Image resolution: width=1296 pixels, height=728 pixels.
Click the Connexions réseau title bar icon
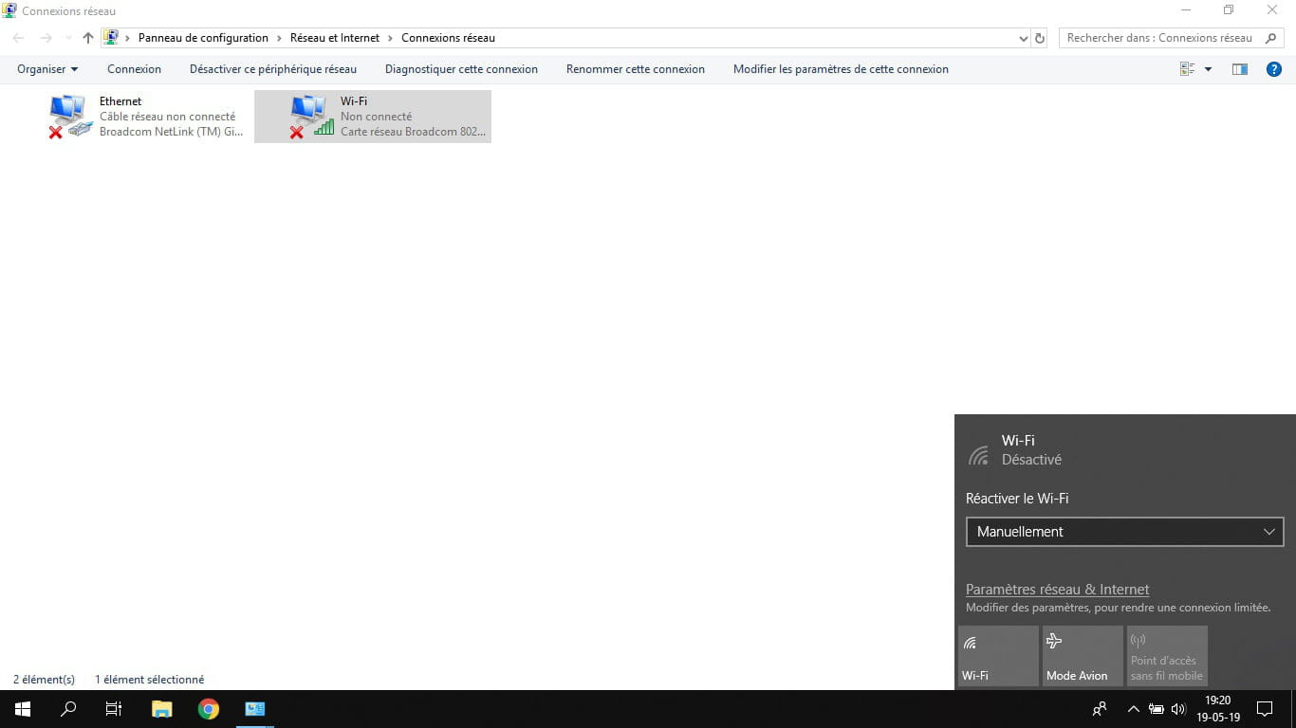pos(9,10)
